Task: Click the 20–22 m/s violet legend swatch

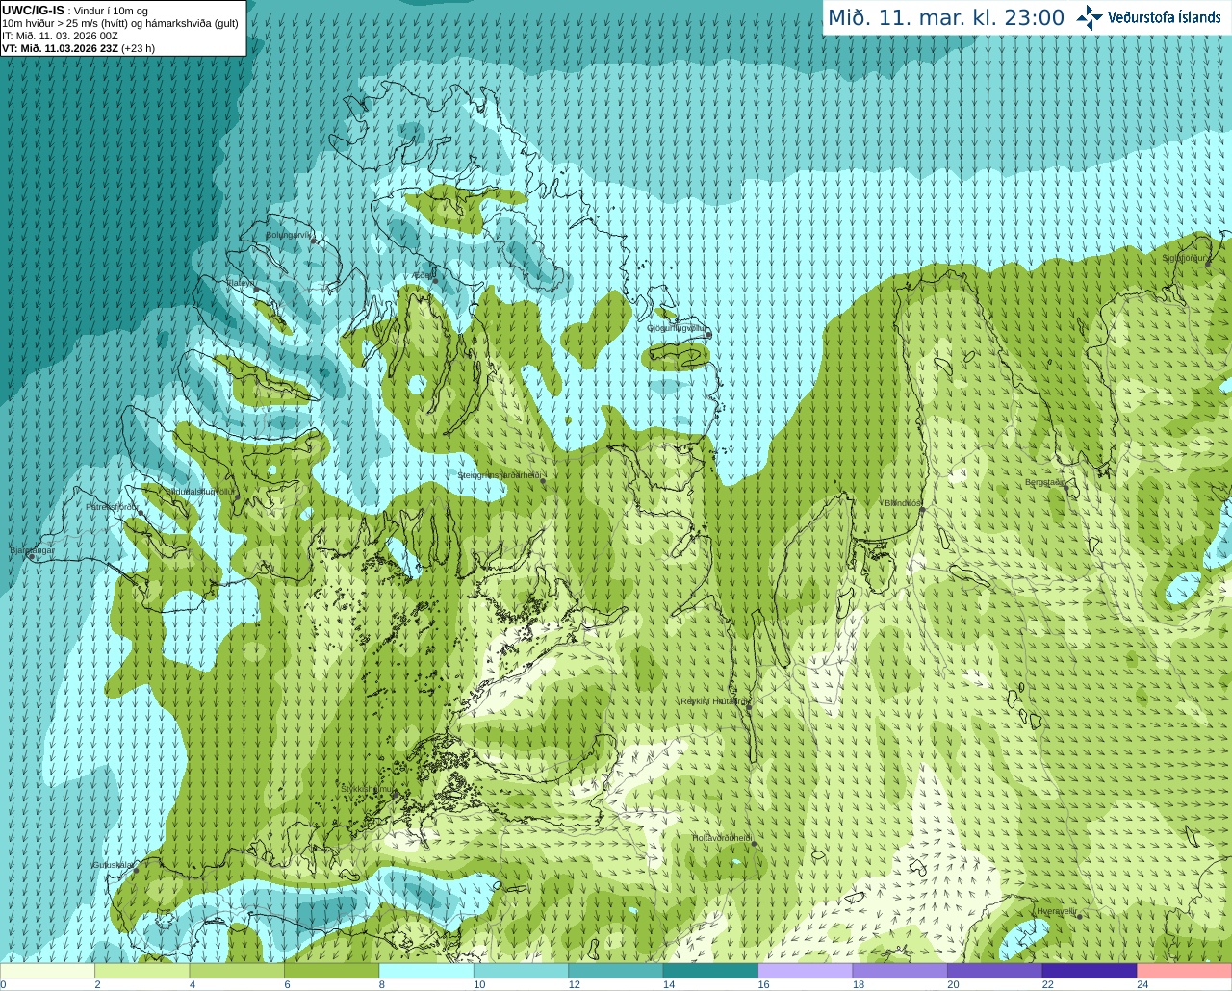Action: click(x=995, y=971)
